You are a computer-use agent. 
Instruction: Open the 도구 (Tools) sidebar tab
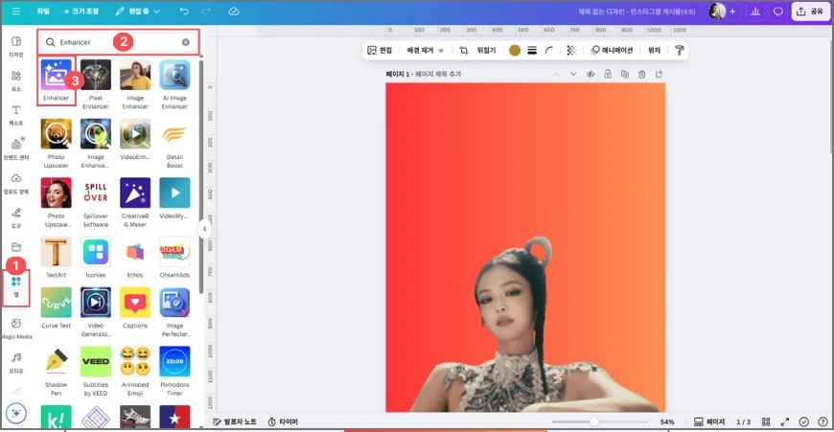click(16, 217)
